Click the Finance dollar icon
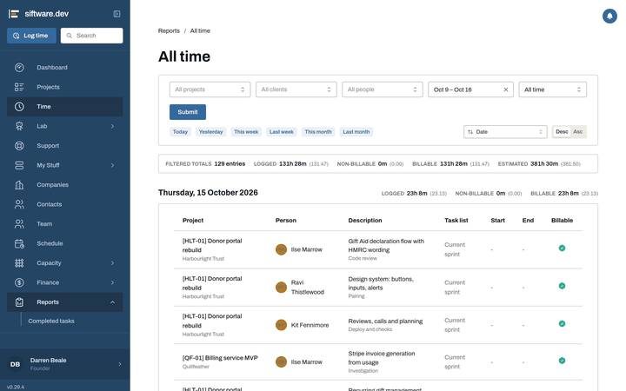This screenshot has width=626, height=391. (19, 282)
